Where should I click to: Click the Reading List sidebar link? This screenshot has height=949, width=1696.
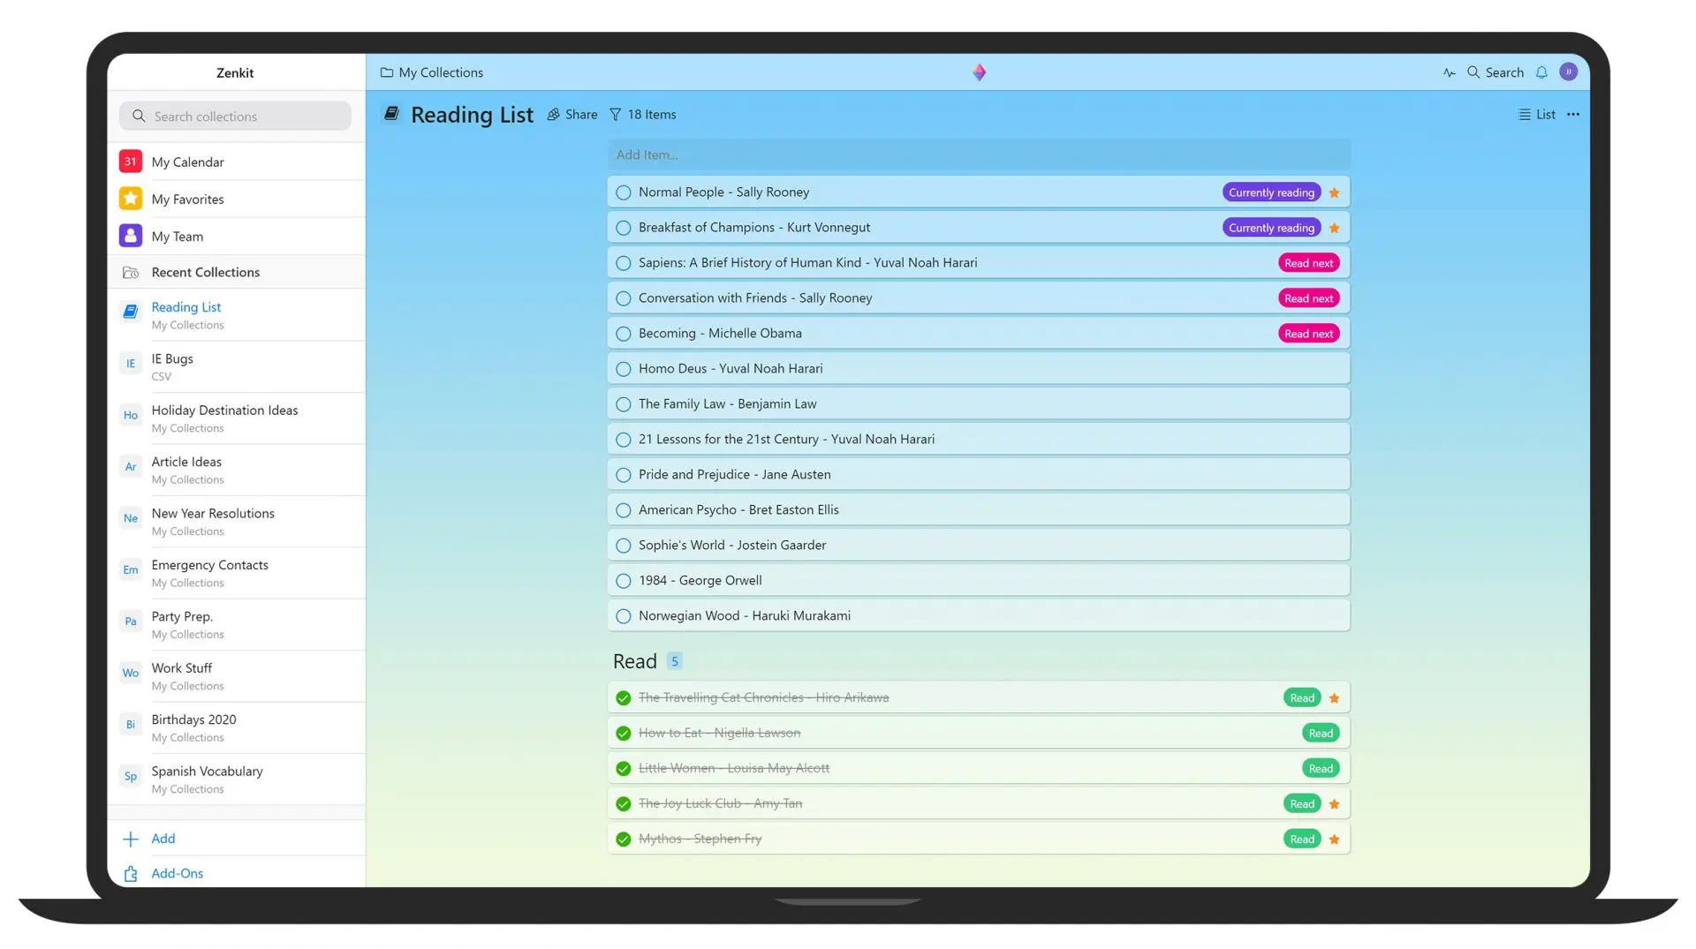(x=185, y=307)
